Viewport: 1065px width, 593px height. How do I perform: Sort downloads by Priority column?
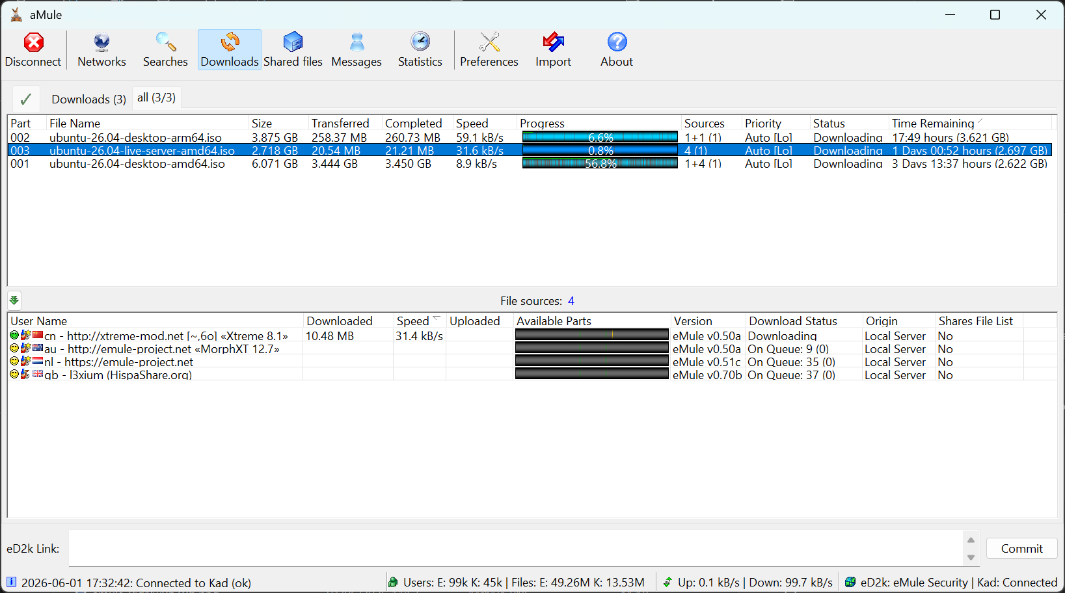pyautogui.click(x=776, y=123)
